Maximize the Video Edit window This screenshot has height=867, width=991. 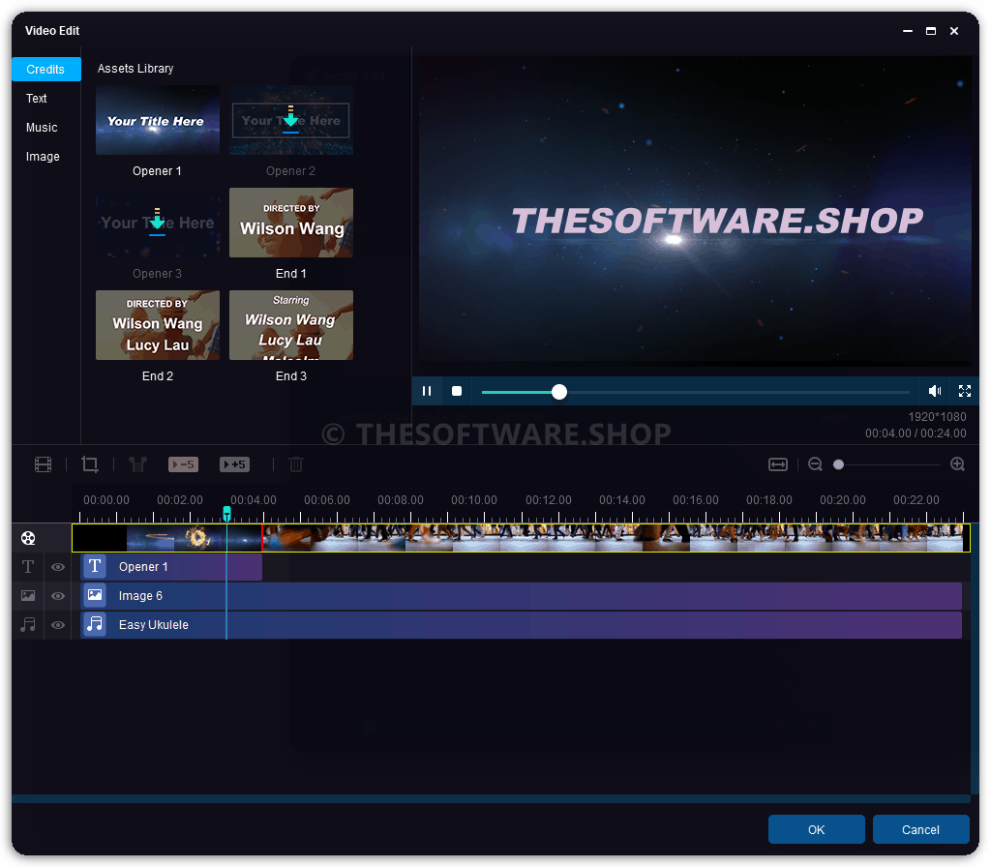(x=931, y=31)
